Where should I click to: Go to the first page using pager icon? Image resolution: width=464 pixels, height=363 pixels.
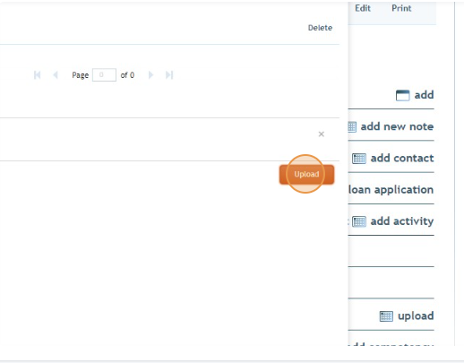coord(38,74)
